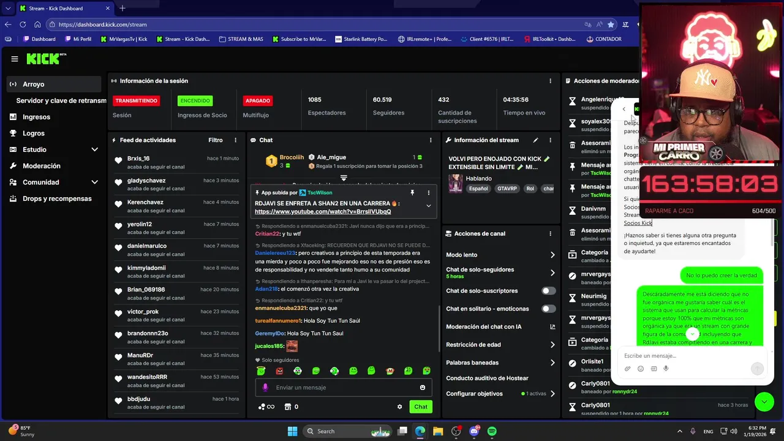Attach file in support chat widget
This screenshot has height=441, width=784.
click(x=627, y=369)
